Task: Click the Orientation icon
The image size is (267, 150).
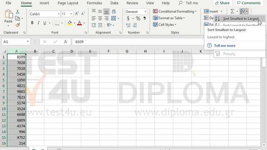Action: (109, 25)
